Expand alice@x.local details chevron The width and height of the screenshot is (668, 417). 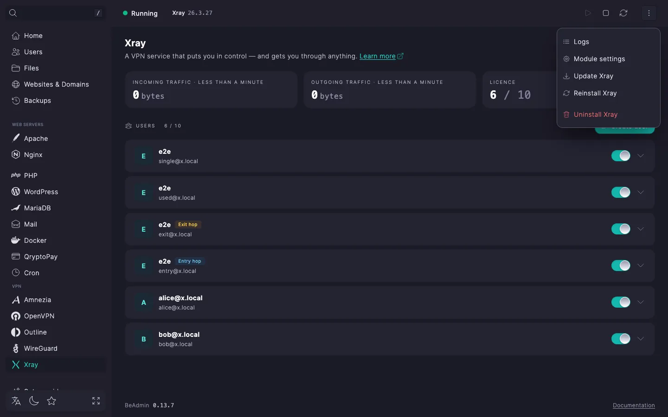[641, 302]
